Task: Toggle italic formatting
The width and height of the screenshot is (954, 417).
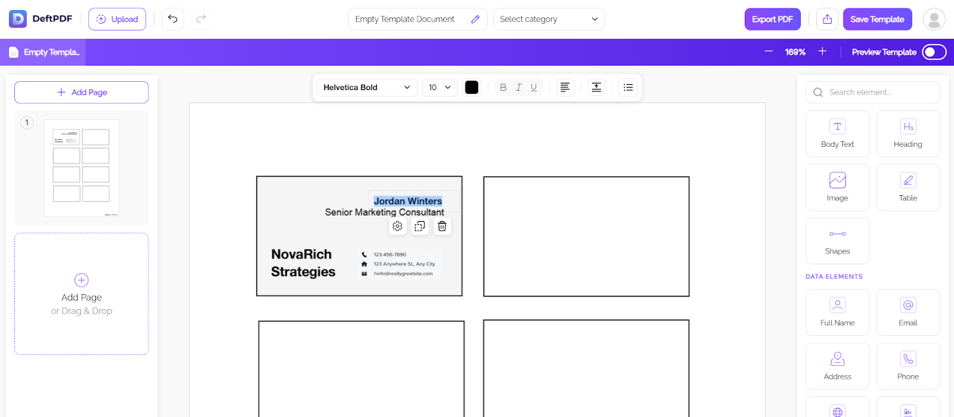Action: click(519, 88)
